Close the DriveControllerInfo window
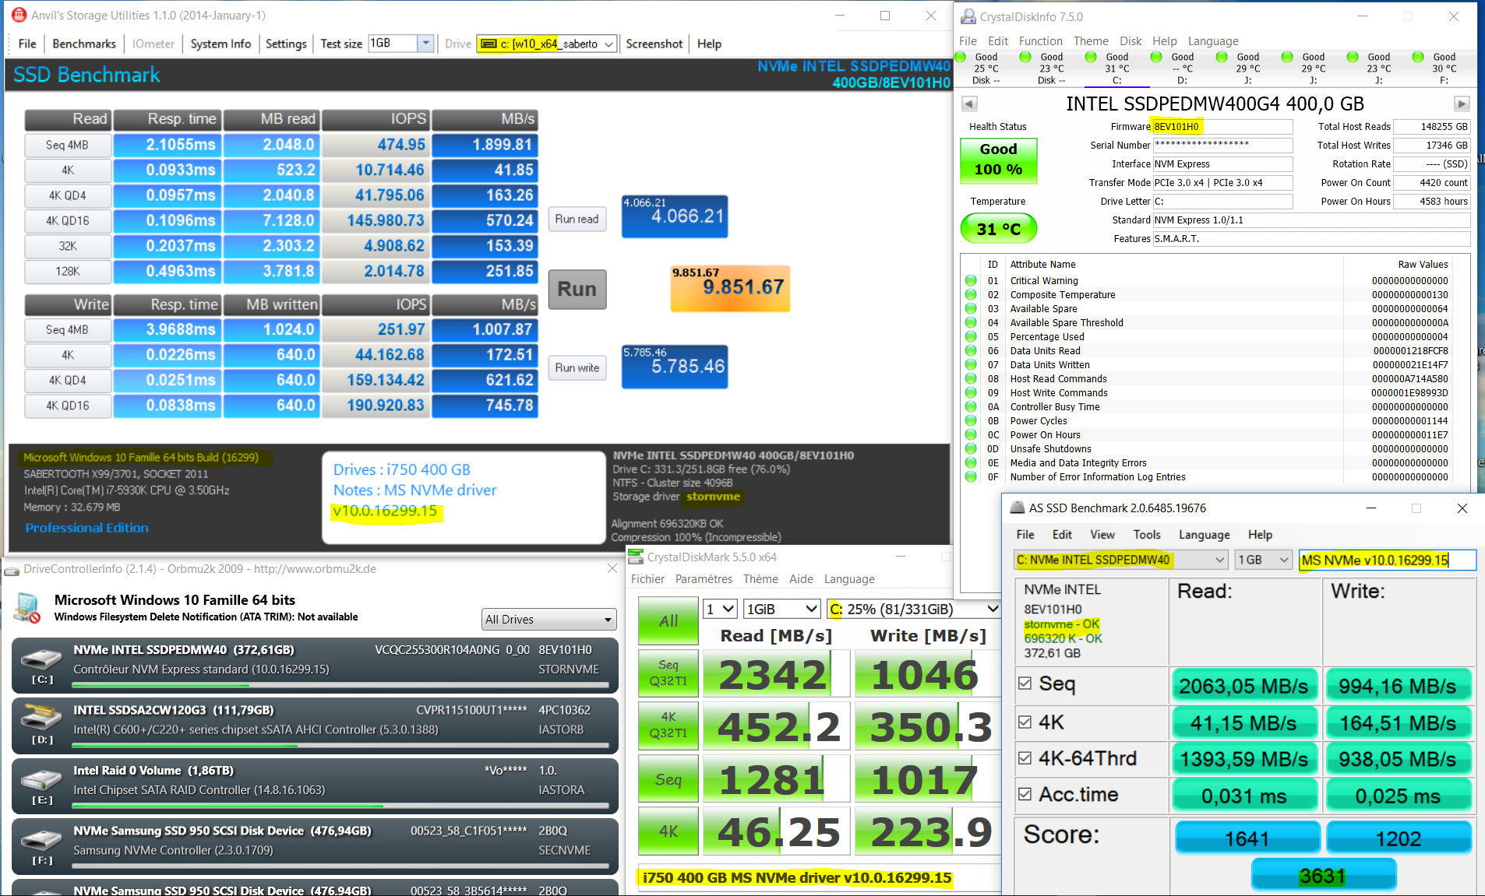Viewport: 1485px width, 896px height. click(x=612, y=569)
